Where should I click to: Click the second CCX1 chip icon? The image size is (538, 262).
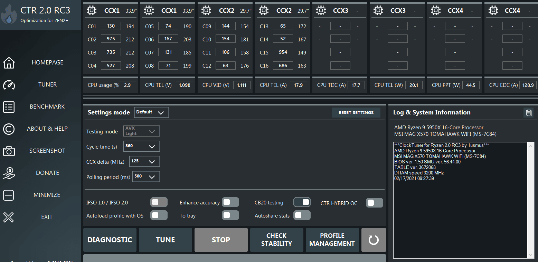tap(149, 11)
